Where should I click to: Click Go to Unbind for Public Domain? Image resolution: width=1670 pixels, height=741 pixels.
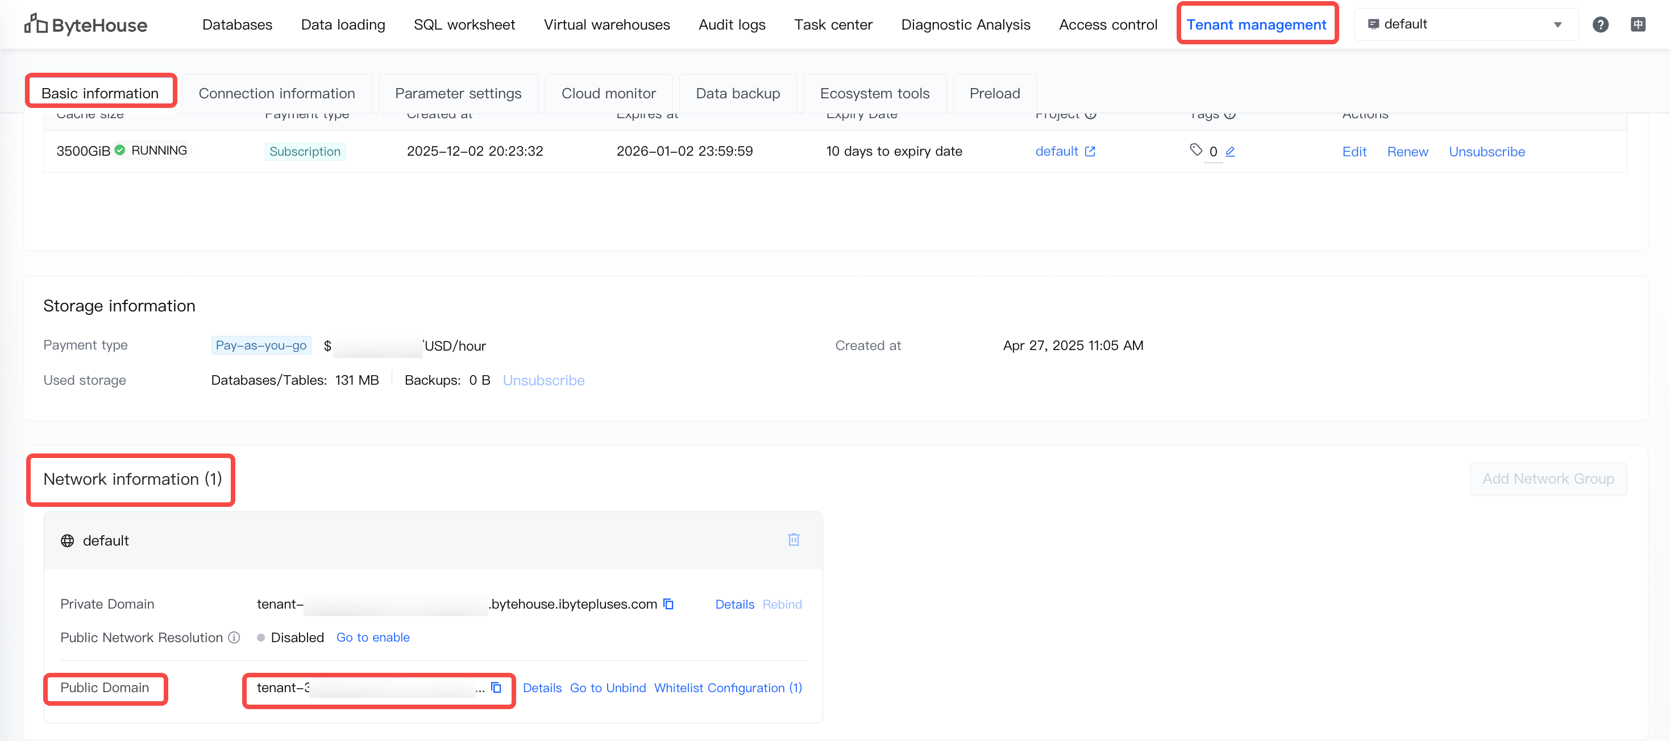(608, 688)
